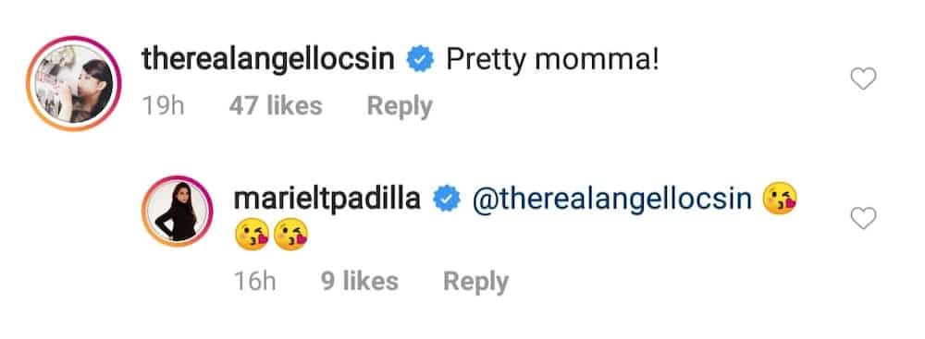This screenshot has width=925, height=339.
Task: View the 47 likes list
Action: point(276,106)
